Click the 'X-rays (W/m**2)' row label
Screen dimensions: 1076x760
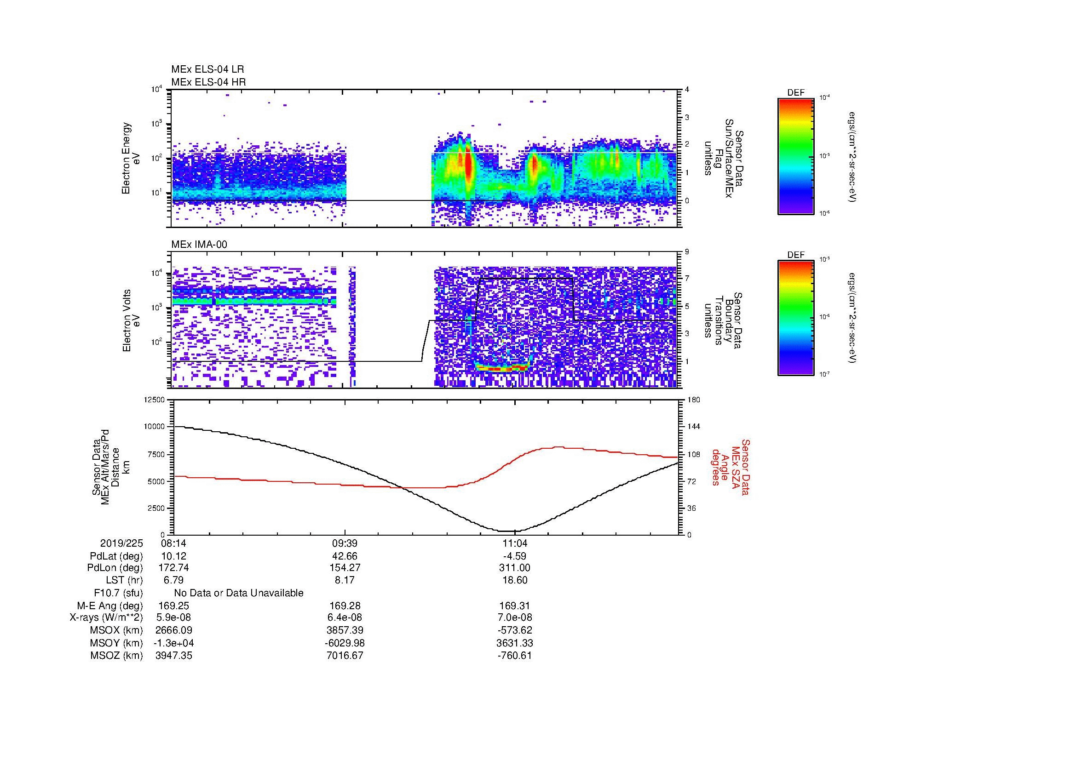tap(106, 617)
